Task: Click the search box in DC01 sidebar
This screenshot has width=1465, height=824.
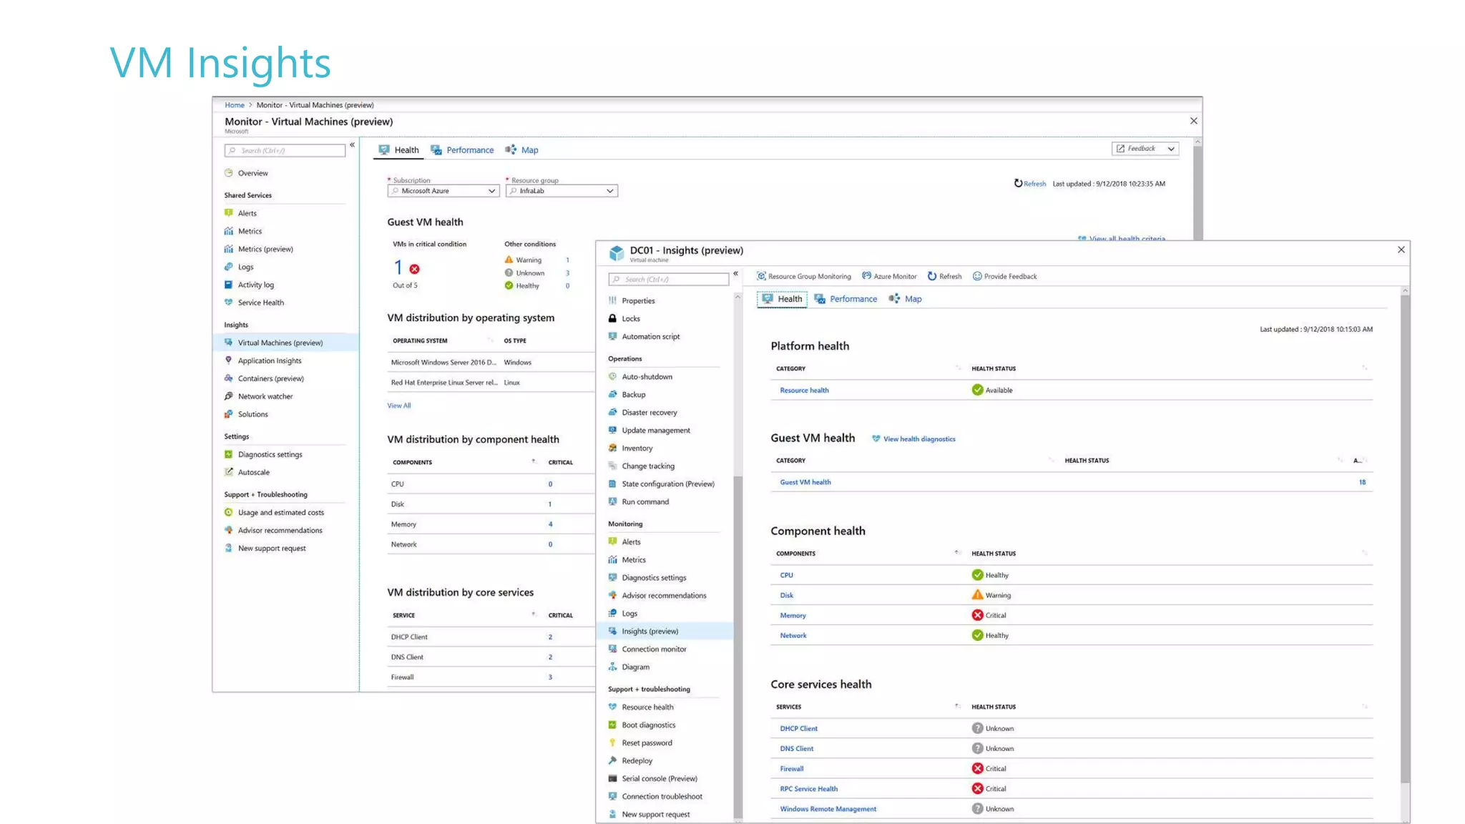Action: (x=669, y=280)
